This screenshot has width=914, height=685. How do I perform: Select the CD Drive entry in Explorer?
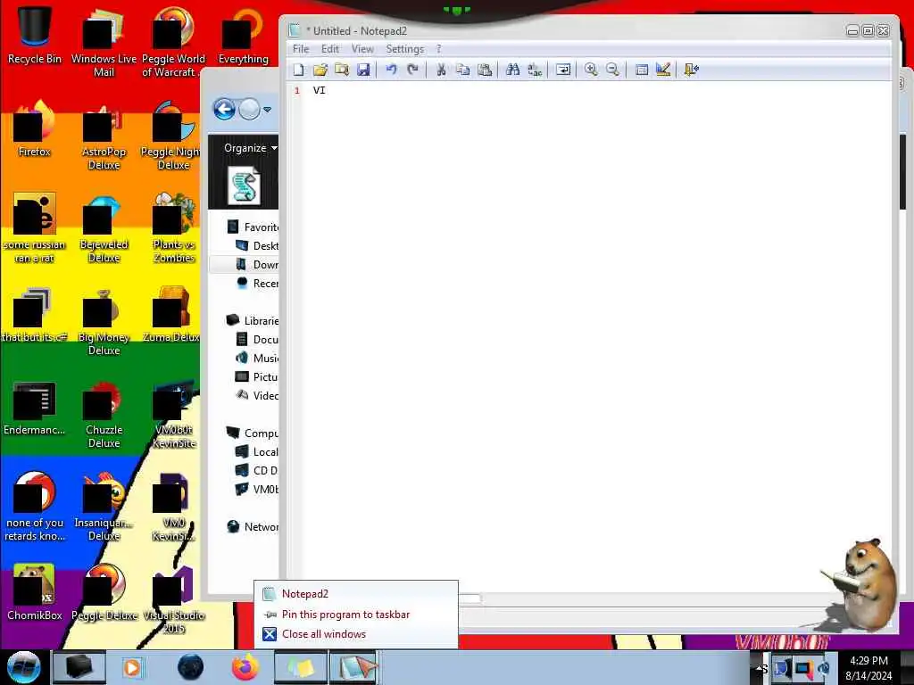point(256,470)
